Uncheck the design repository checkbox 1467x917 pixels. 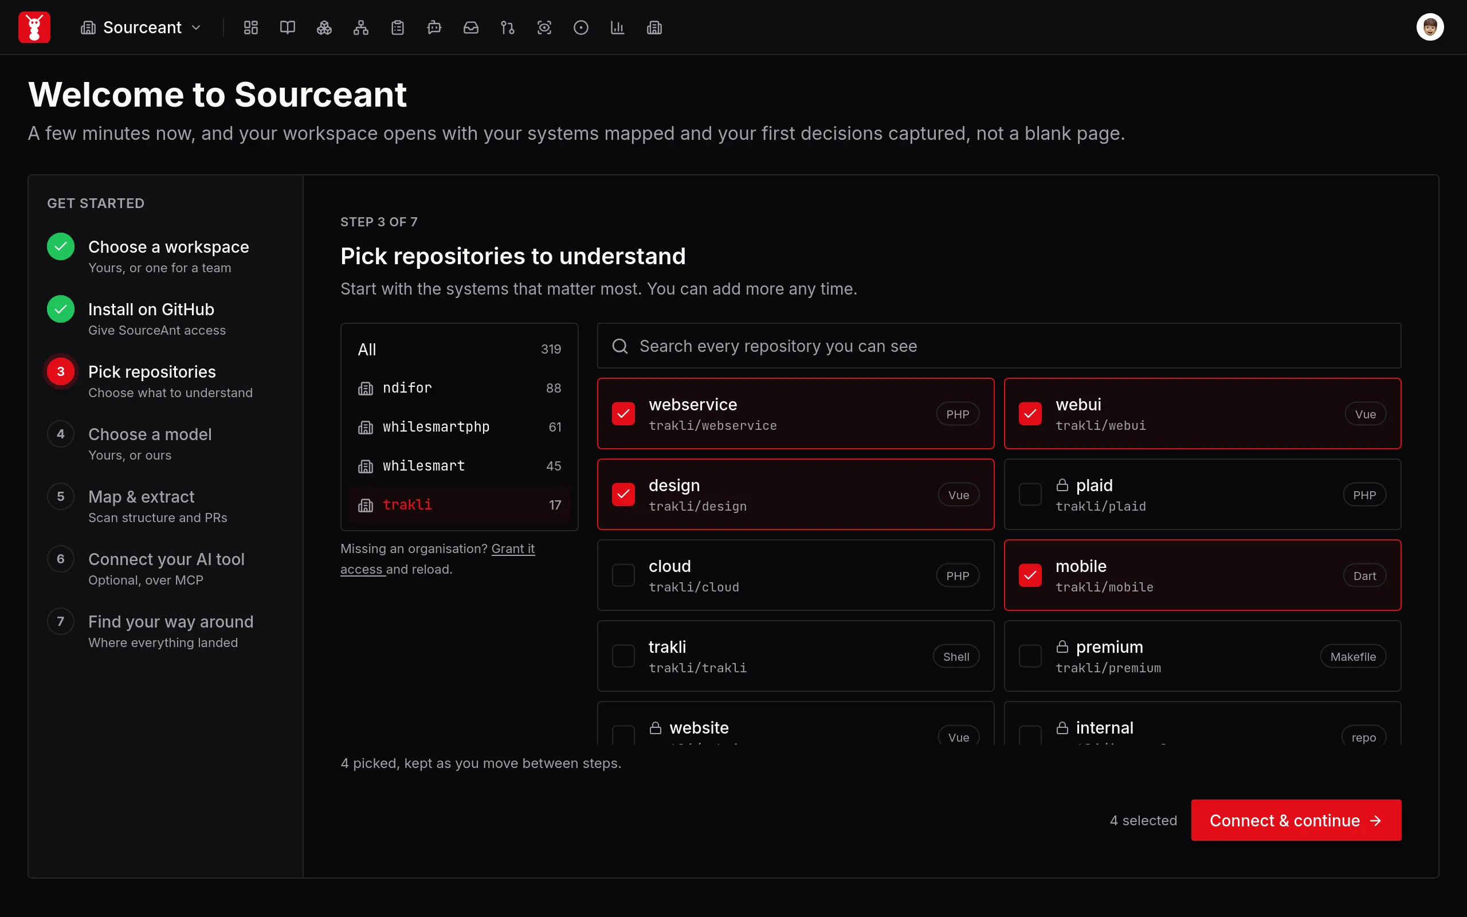pos(623,494)
